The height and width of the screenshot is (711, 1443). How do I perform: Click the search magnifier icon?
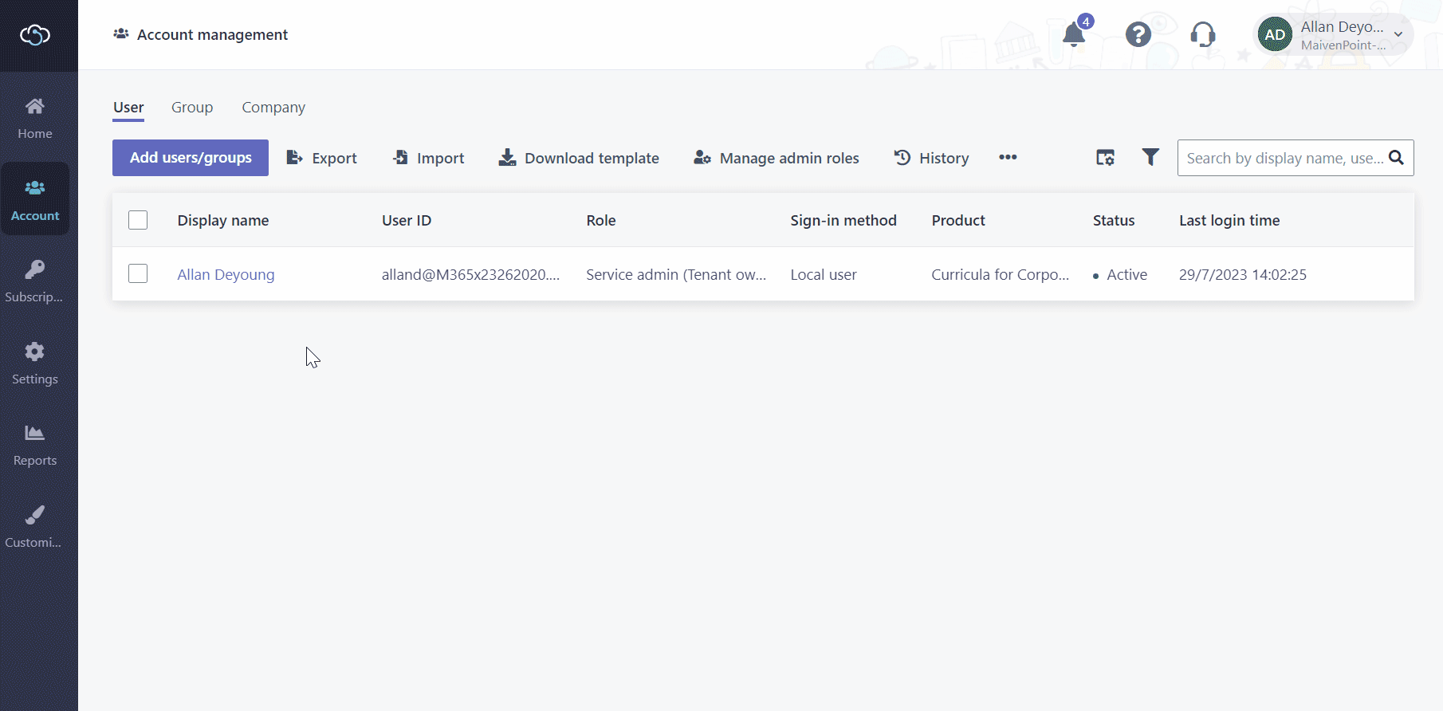(1397, 158)
